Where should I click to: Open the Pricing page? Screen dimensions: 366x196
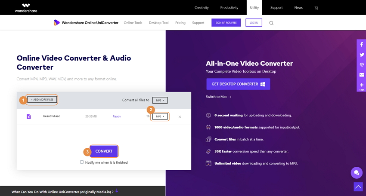point(180,23)
